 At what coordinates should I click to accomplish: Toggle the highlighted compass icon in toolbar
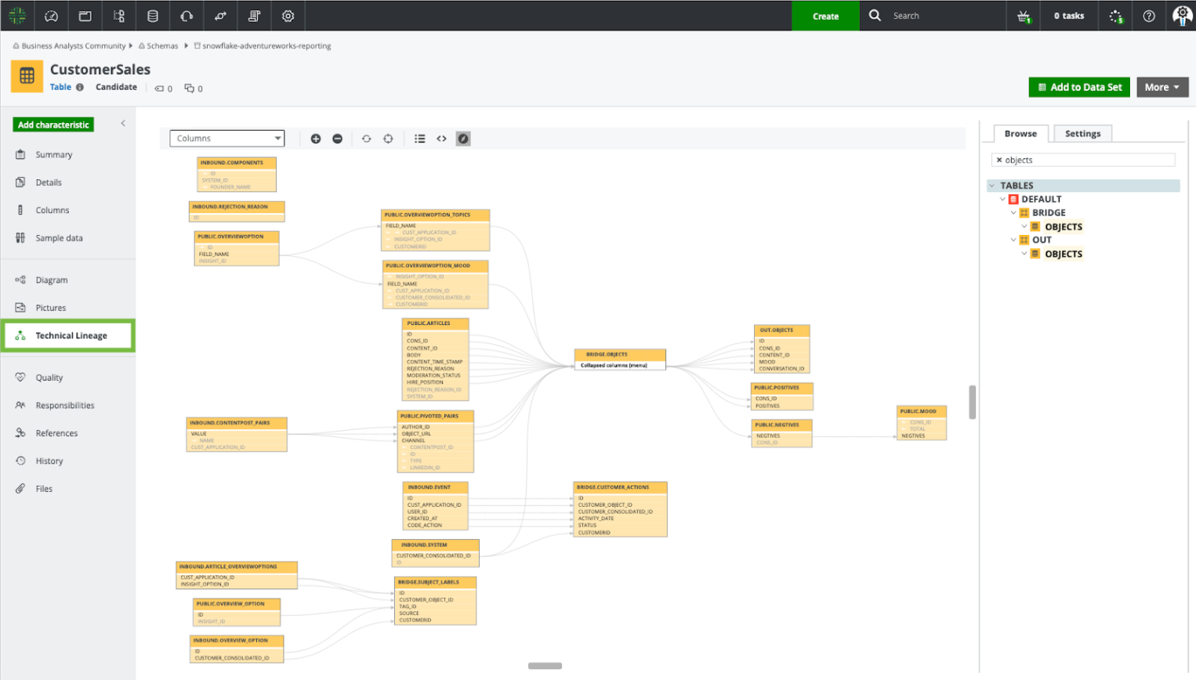463,139
